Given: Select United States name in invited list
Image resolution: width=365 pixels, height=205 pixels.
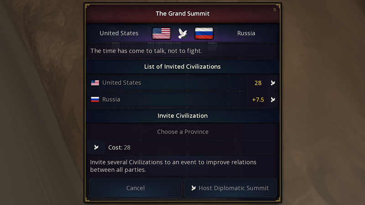Looking at the screenshot, I should [x=121, y=83].
